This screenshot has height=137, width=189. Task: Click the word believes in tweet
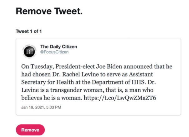click(x=32, y=98)
